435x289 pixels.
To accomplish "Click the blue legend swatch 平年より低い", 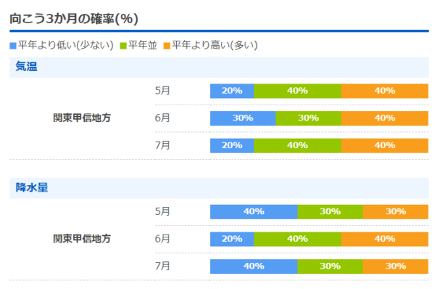I will [13, 46].
